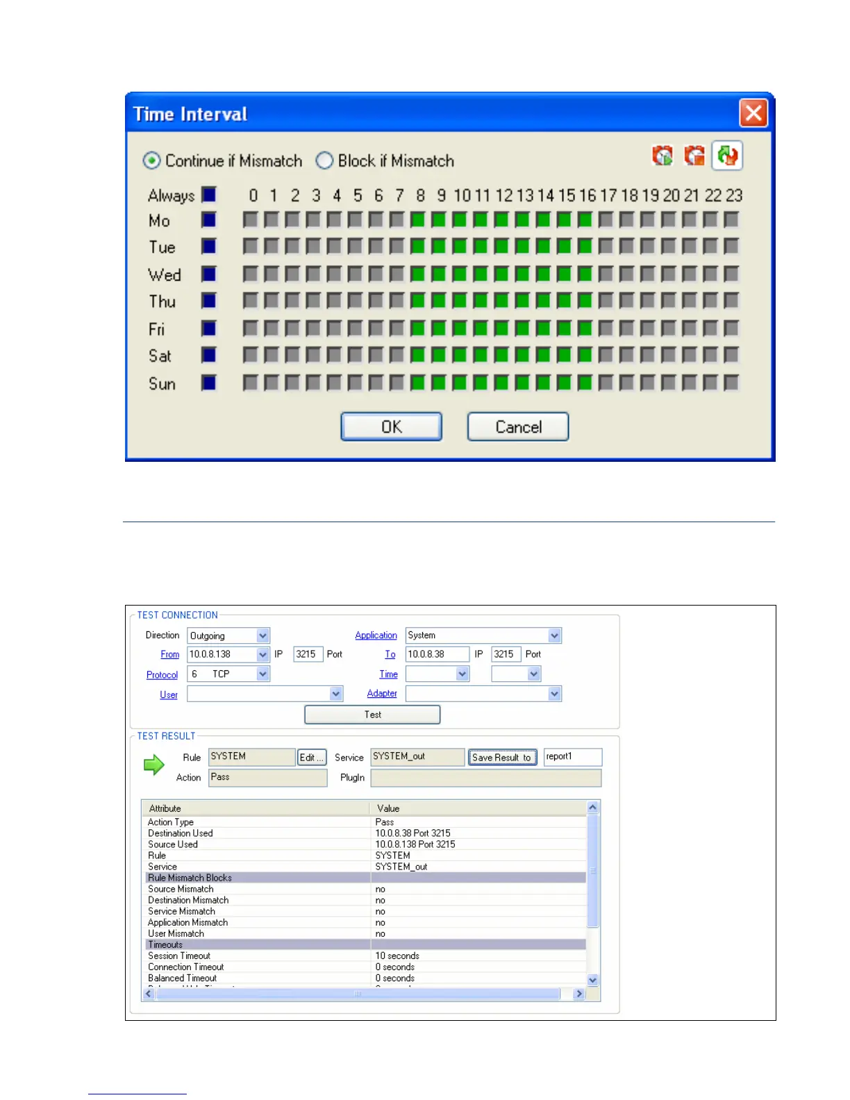This screenshot has height=1100, width=850.
Task: Toggle Saturday hour 7 gray cell
Action: coord(397,356)
